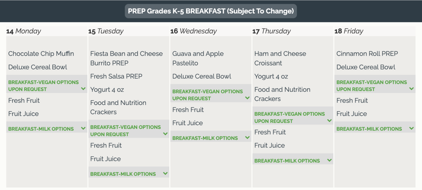The image size is (422, 190).
Task: Expand Wednesday's Breakfast-Milk Options chevron
Action: 248,138
